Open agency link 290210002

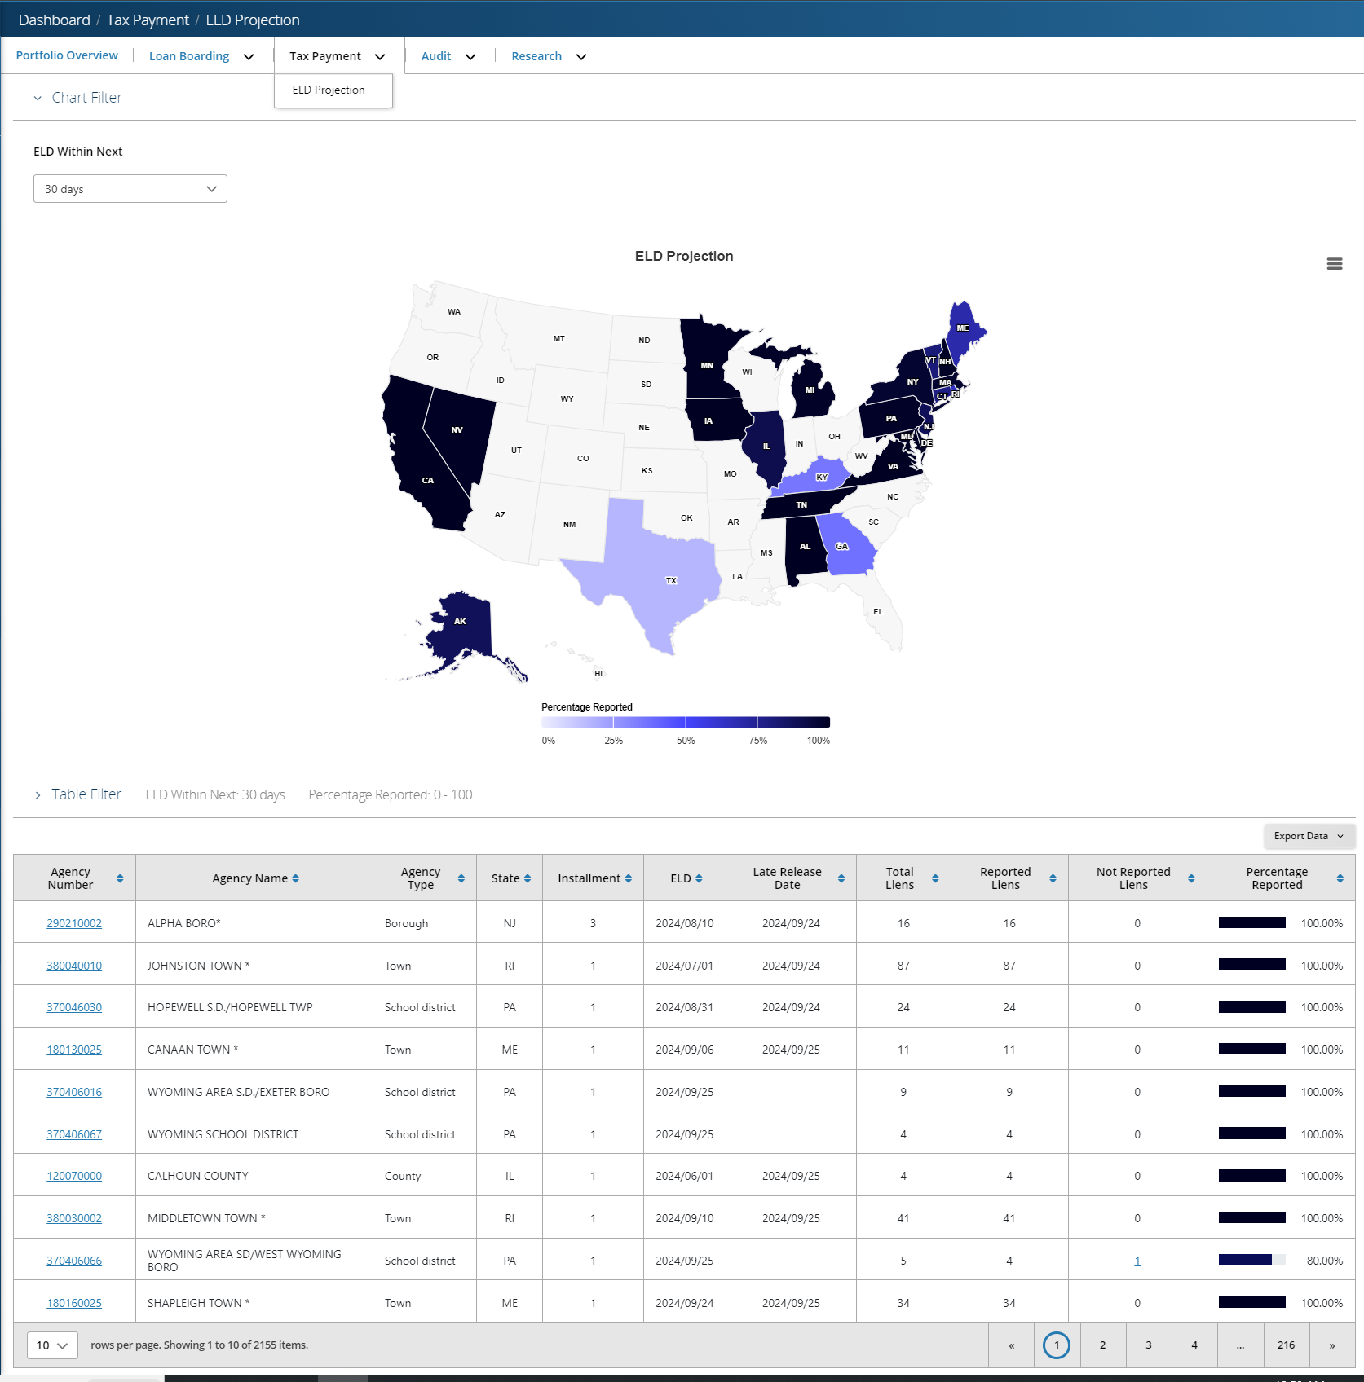tap(73, 923)
